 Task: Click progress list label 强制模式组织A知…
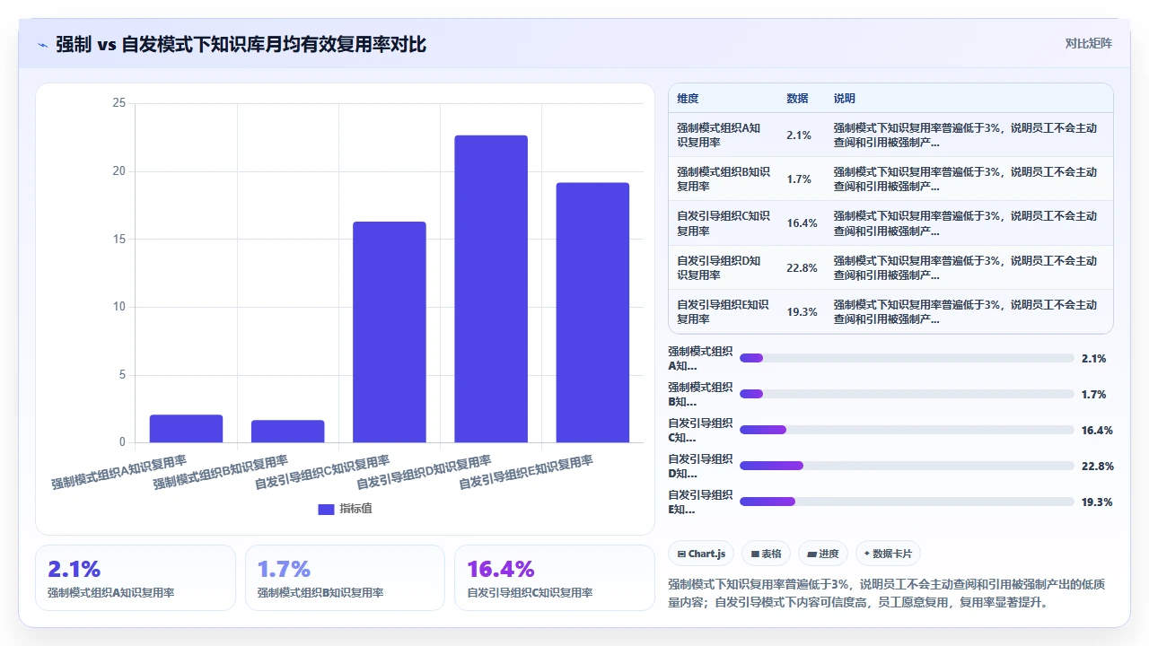click(700, 358)
